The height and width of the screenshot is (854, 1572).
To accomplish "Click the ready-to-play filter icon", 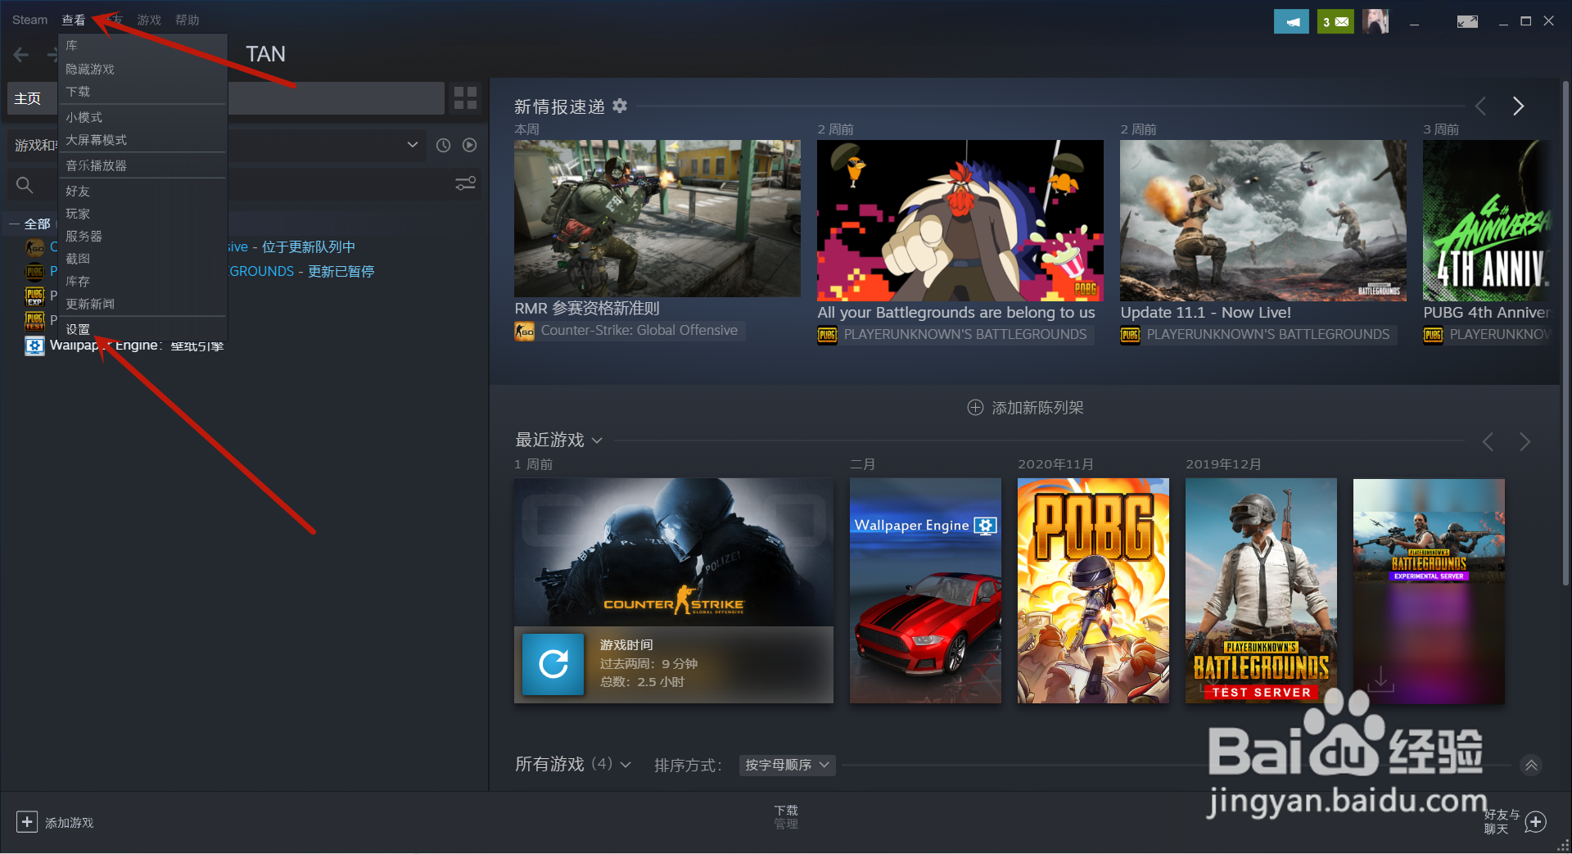I will coord(469,145).
